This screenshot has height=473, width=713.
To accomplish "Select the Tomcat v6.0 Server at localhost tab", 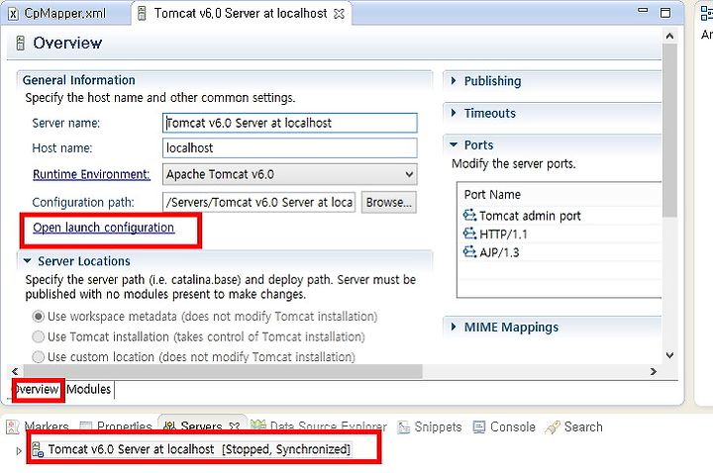I will [x=241, y=14].
